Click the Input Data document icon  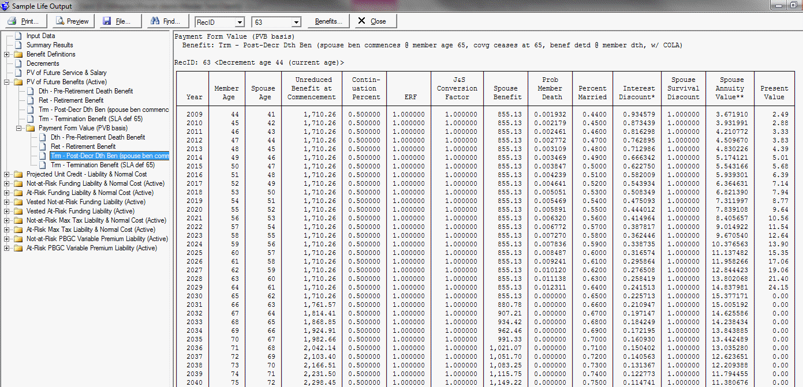coord(18,36)
